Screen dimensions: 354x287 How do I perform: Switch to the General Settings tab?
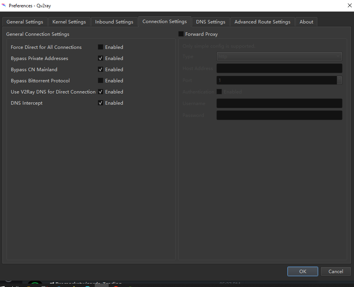(25, 22)
